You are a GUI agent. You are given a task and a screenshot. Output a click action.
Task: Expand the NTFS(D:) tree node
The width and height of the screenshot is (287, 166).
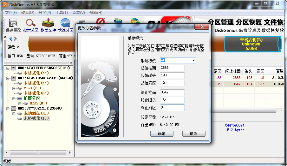(20, 104)
